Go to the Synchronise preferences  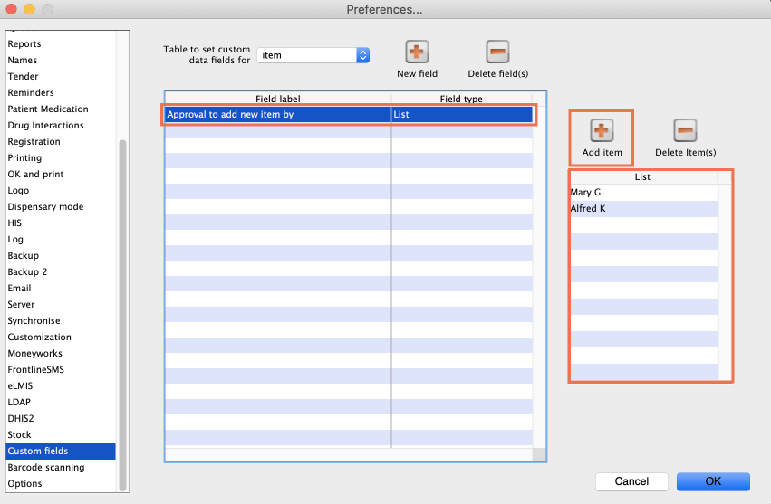click(x=34, y=320)
